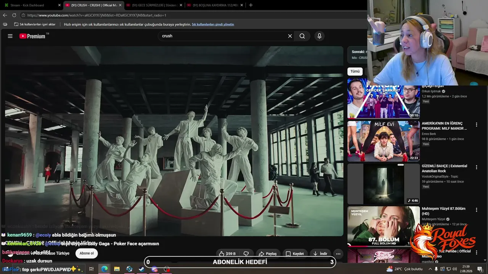The height and width of the screenshot is (274, 488).
Task: Open the weather widget '24°C Çok bulutlu'
Action: (x=404, y=269)
